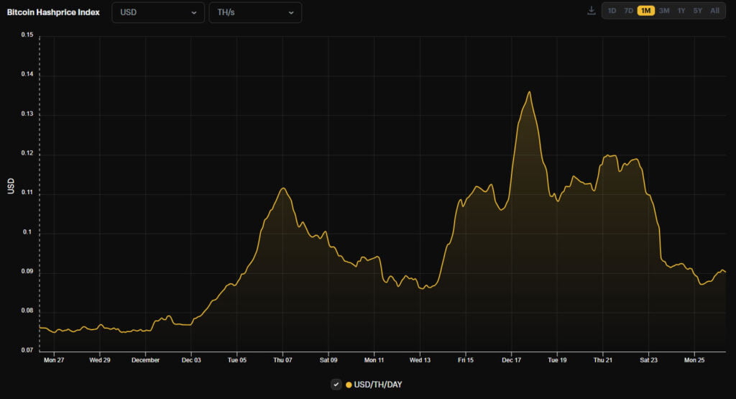Screen dimensions: 736x399
Task: Select the 7D time range
Action: [x=628, y=11]
